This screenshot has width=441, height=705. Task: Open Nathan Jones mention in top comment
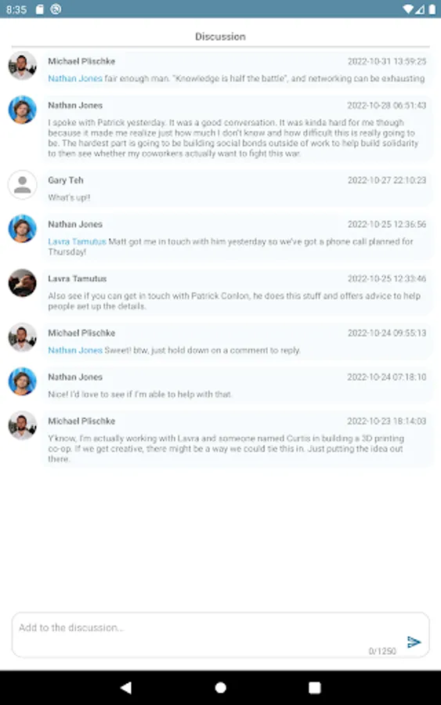tap(75, 78)
